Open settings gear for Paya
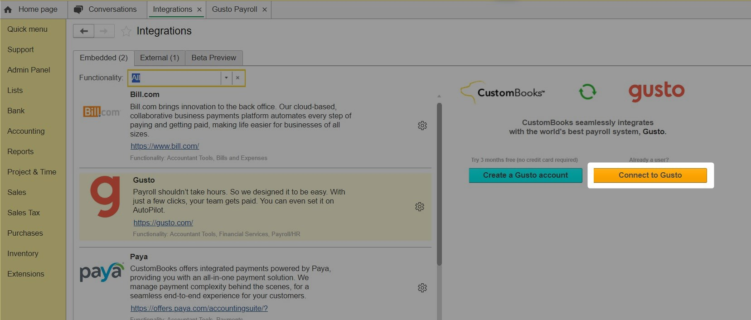The image size is (751, 320). coord(422,288)
